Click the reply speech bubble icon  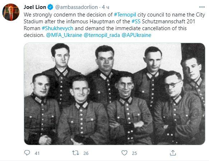coord(27,153)
